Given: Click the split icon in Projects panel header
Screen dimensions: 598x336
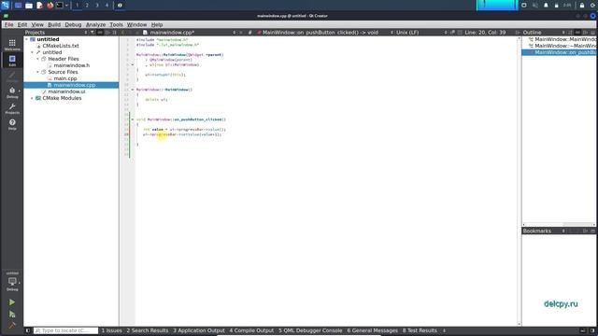Looking at the screenshot, I should (107, 33).
